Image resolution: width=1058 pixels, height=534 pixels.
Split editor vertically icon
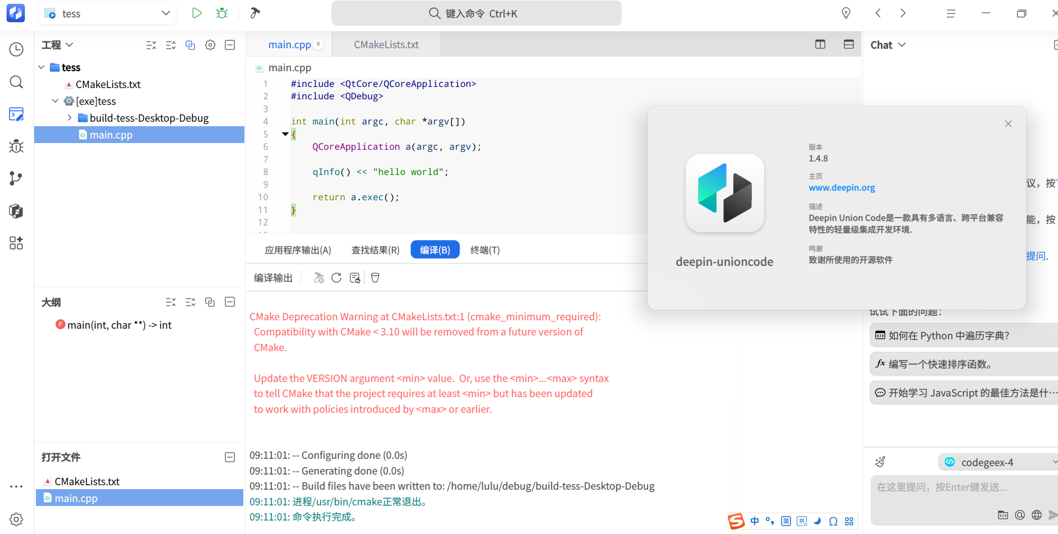820,44
